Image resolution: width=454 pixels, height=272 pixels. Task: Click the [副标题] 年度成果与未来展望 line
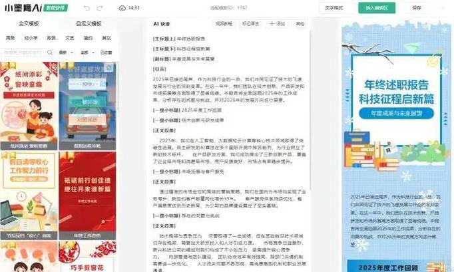pos(184,59)
